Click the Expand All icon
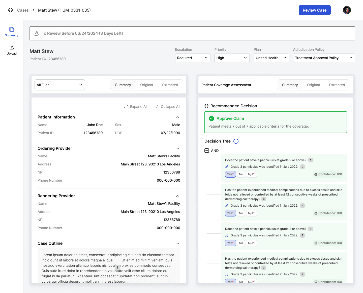Viewport: 363px width, 293px height. tap(126, 107)
